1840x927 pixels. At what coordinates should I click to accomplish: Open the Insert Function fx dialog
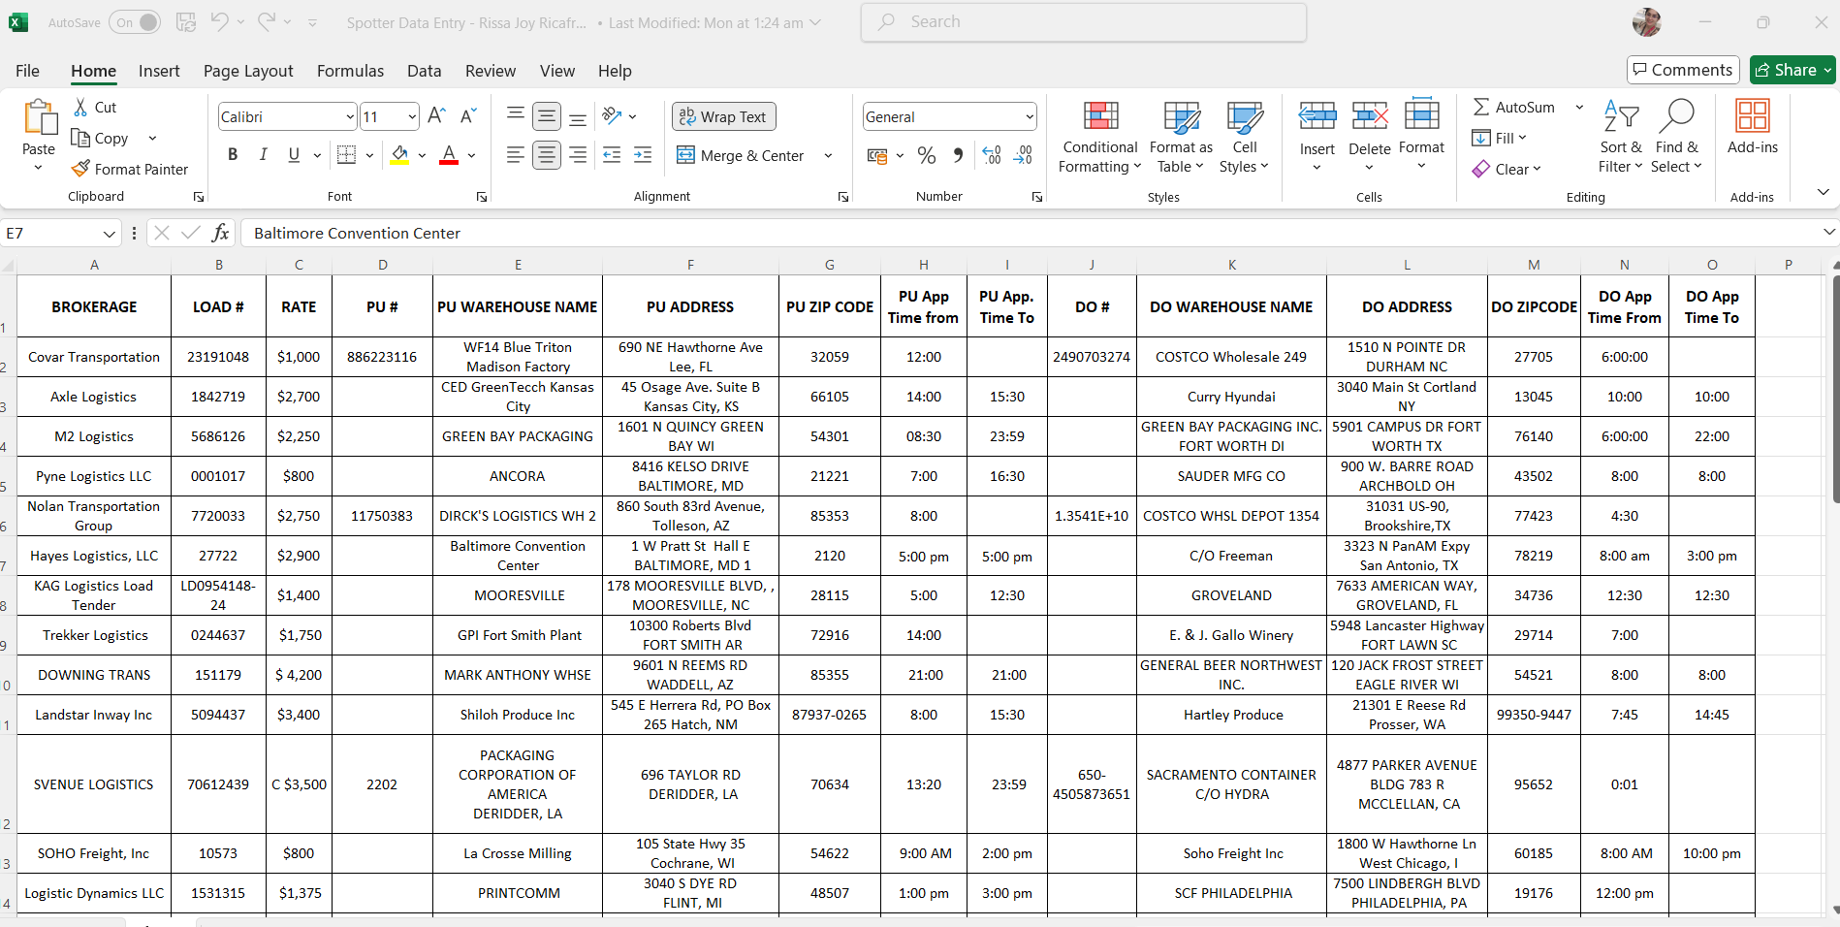point(221,233)
